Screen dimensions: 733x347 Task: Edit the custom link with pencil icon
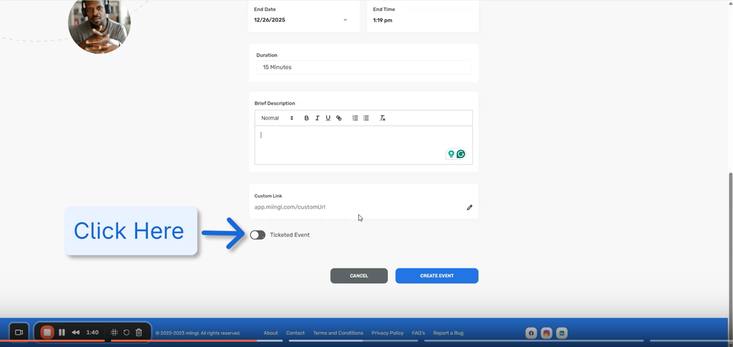469,207
